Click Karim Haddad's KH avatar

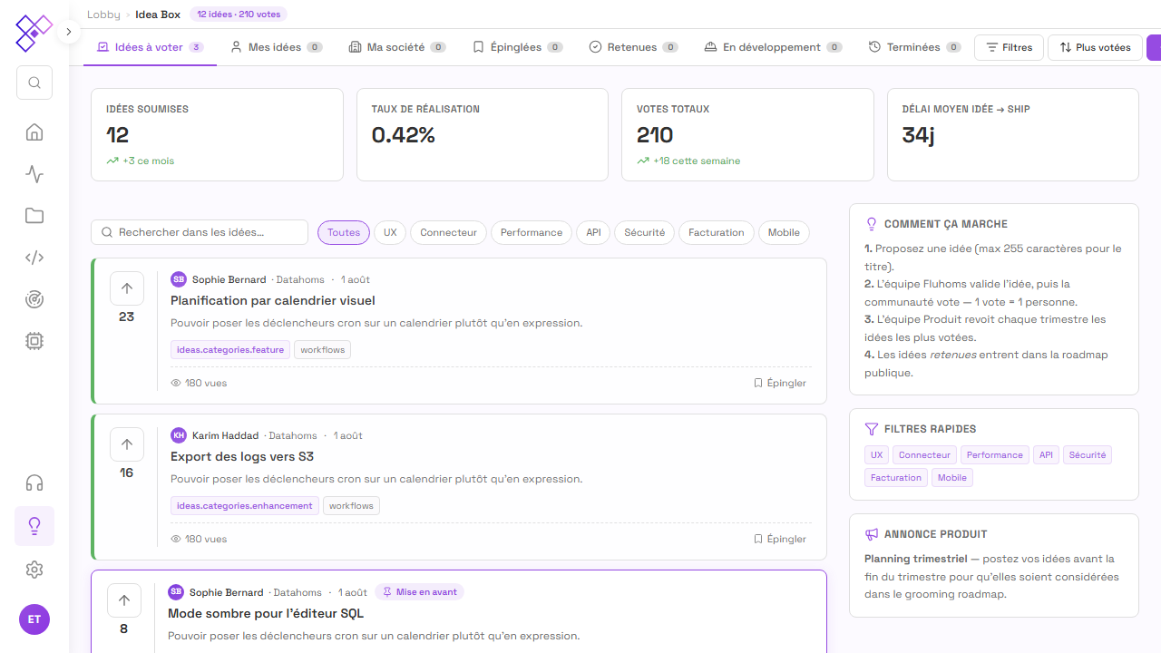coord(179,435)
